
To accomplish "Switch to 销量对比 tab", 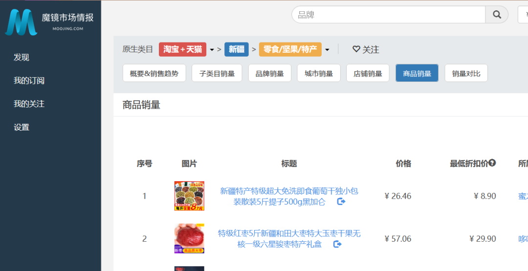I will click(466, 73).
